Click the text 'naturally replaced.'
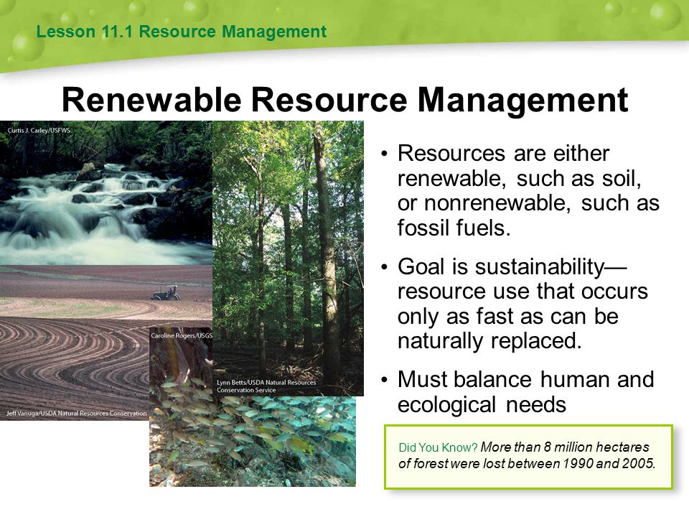The image size is (689, 517). (489, 340)
